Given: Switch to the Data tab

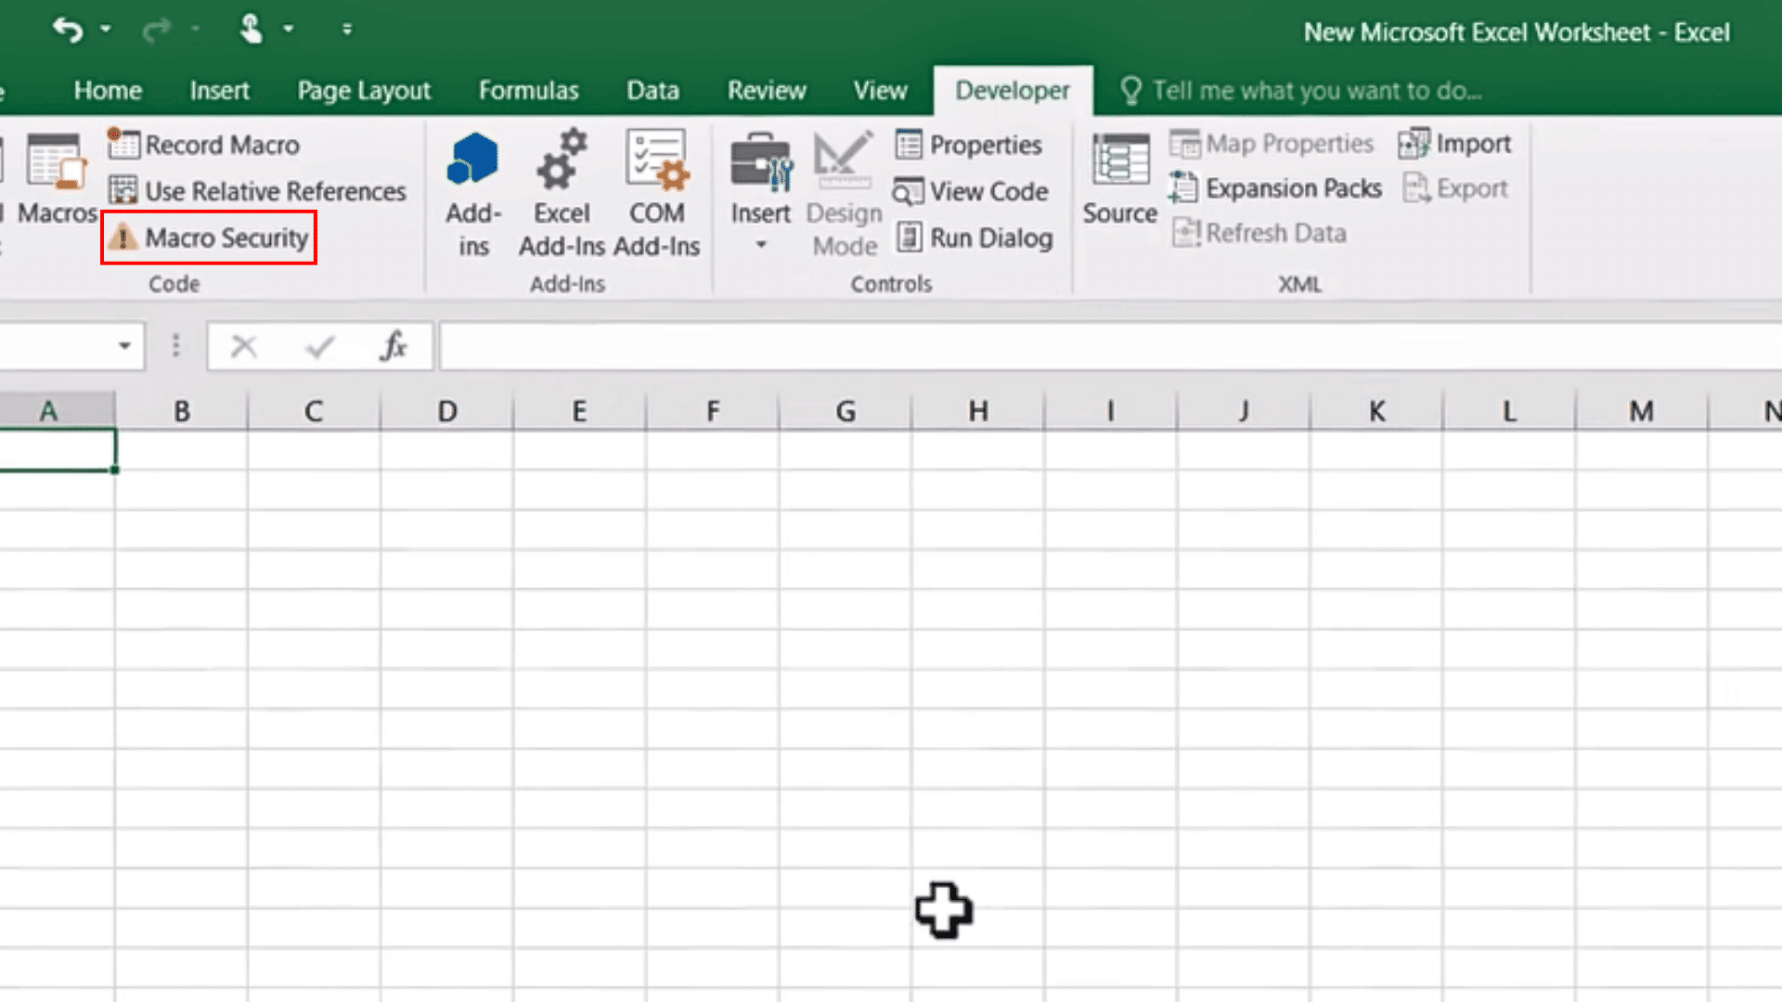Looking at the screenshot, I should [x=652, y=90].
